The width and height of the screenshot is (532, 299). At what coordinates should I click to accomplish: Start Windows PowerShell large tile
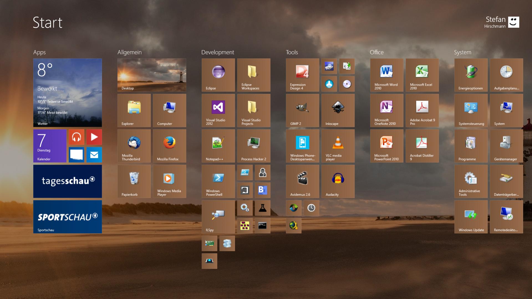[x=218, y=181]
